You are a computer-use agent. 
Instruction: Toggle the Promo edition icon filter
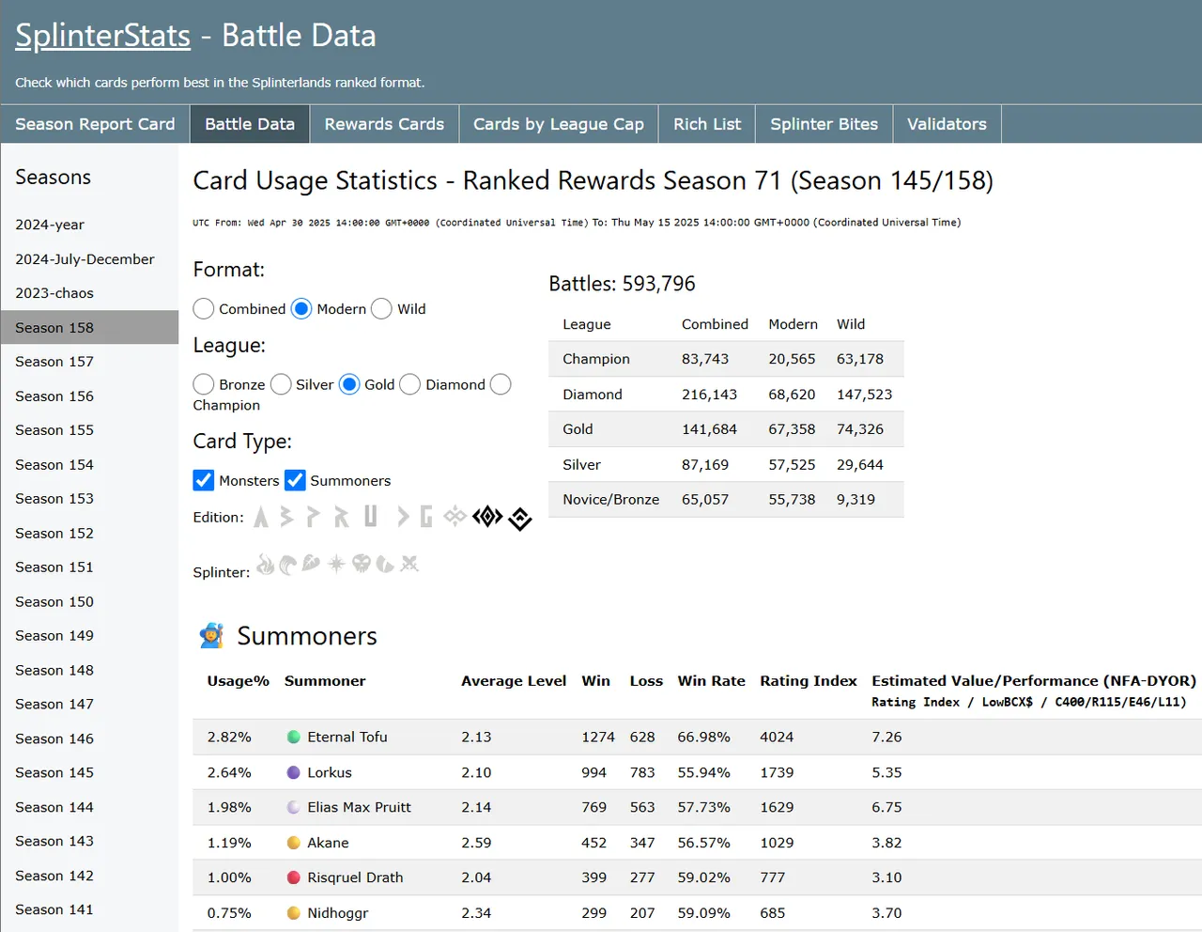pos(314,517)
